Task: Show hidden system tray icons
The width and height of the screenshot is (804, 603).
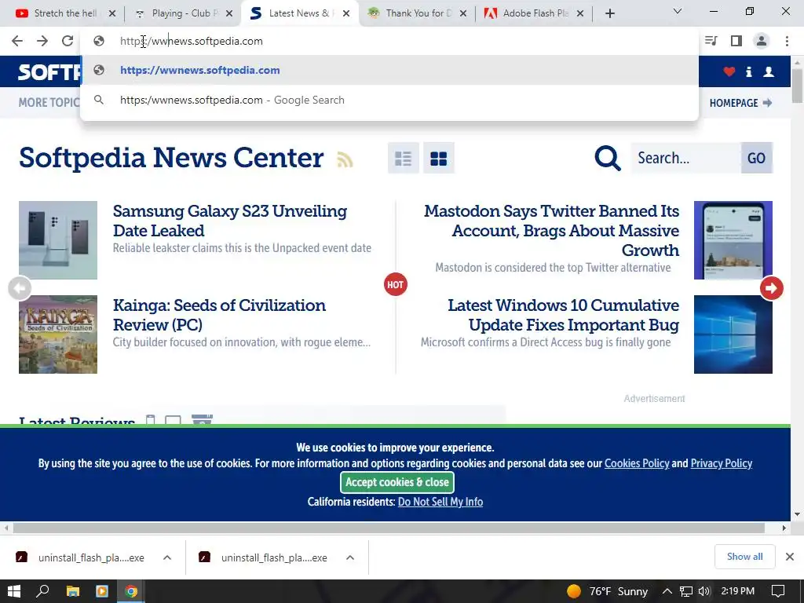Action: (x=667, y=591)
